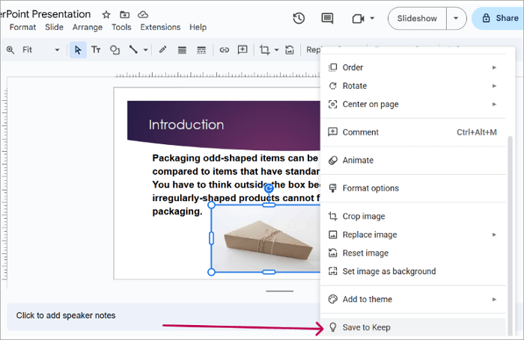Click the Share button
This screenshot has width=524, height=340.
click(498, 18)
